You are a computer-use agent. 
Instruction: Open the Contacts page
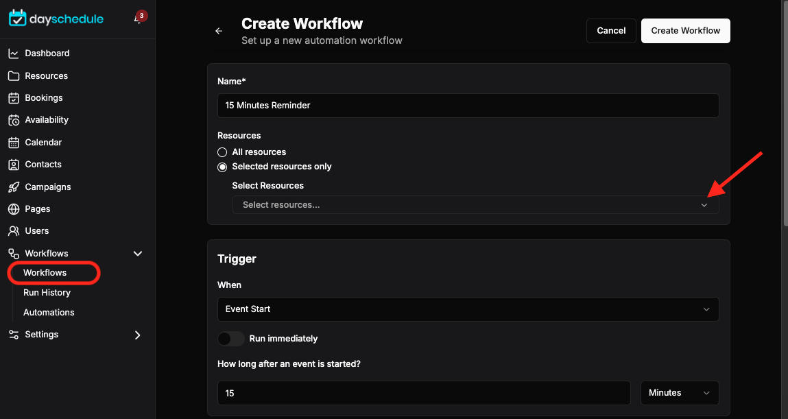tap(43, 165)
